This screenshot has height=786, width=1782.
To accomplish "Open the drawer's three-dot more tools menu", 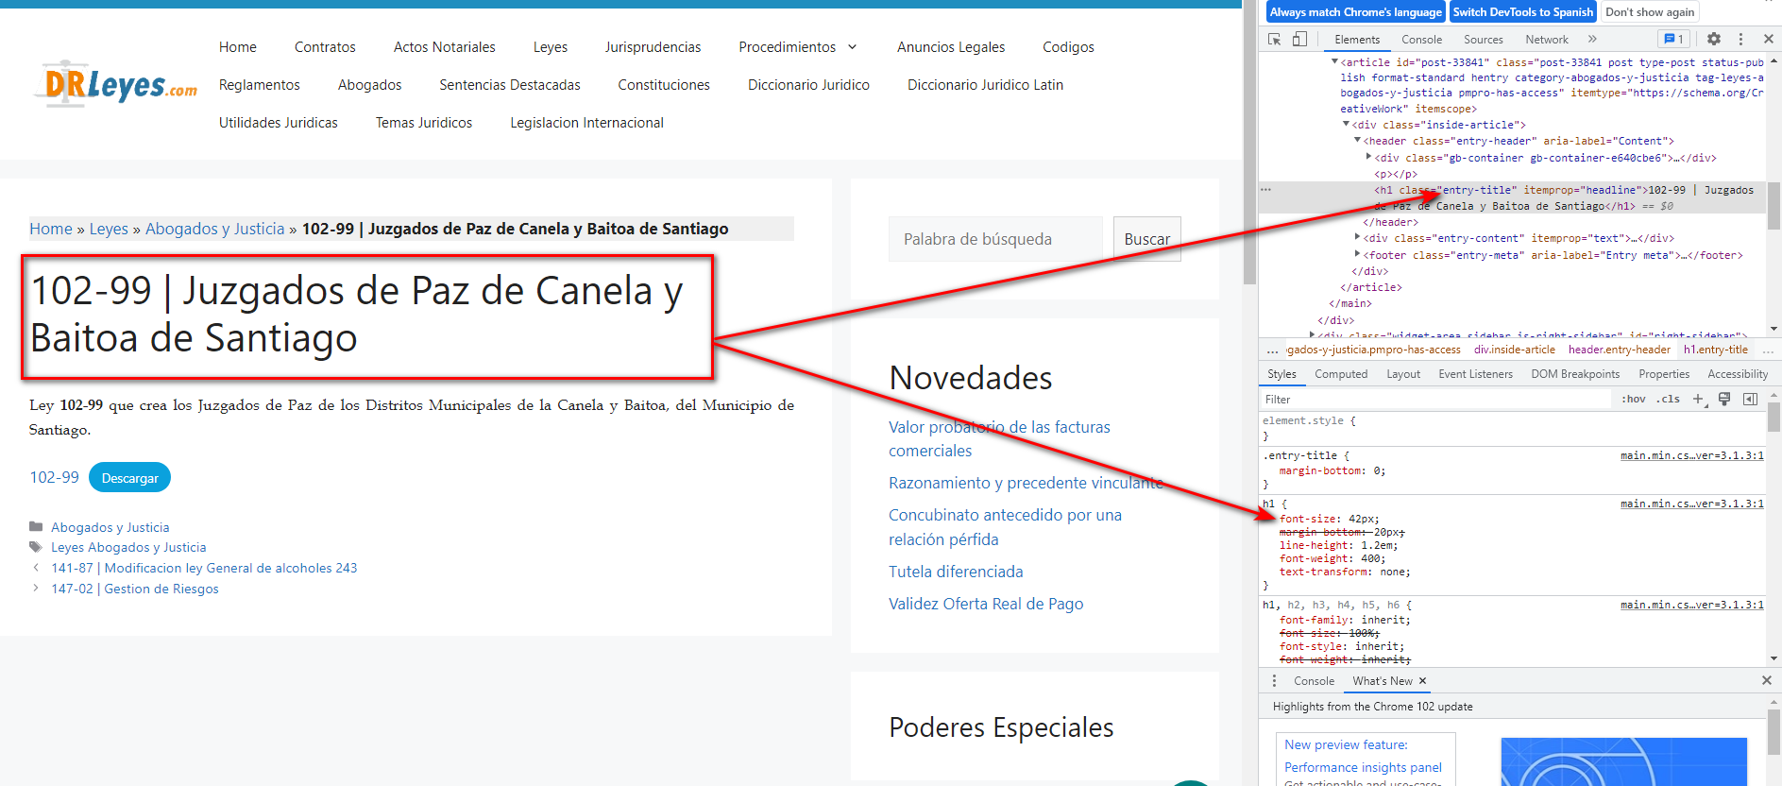I will tap(1274, 680).
